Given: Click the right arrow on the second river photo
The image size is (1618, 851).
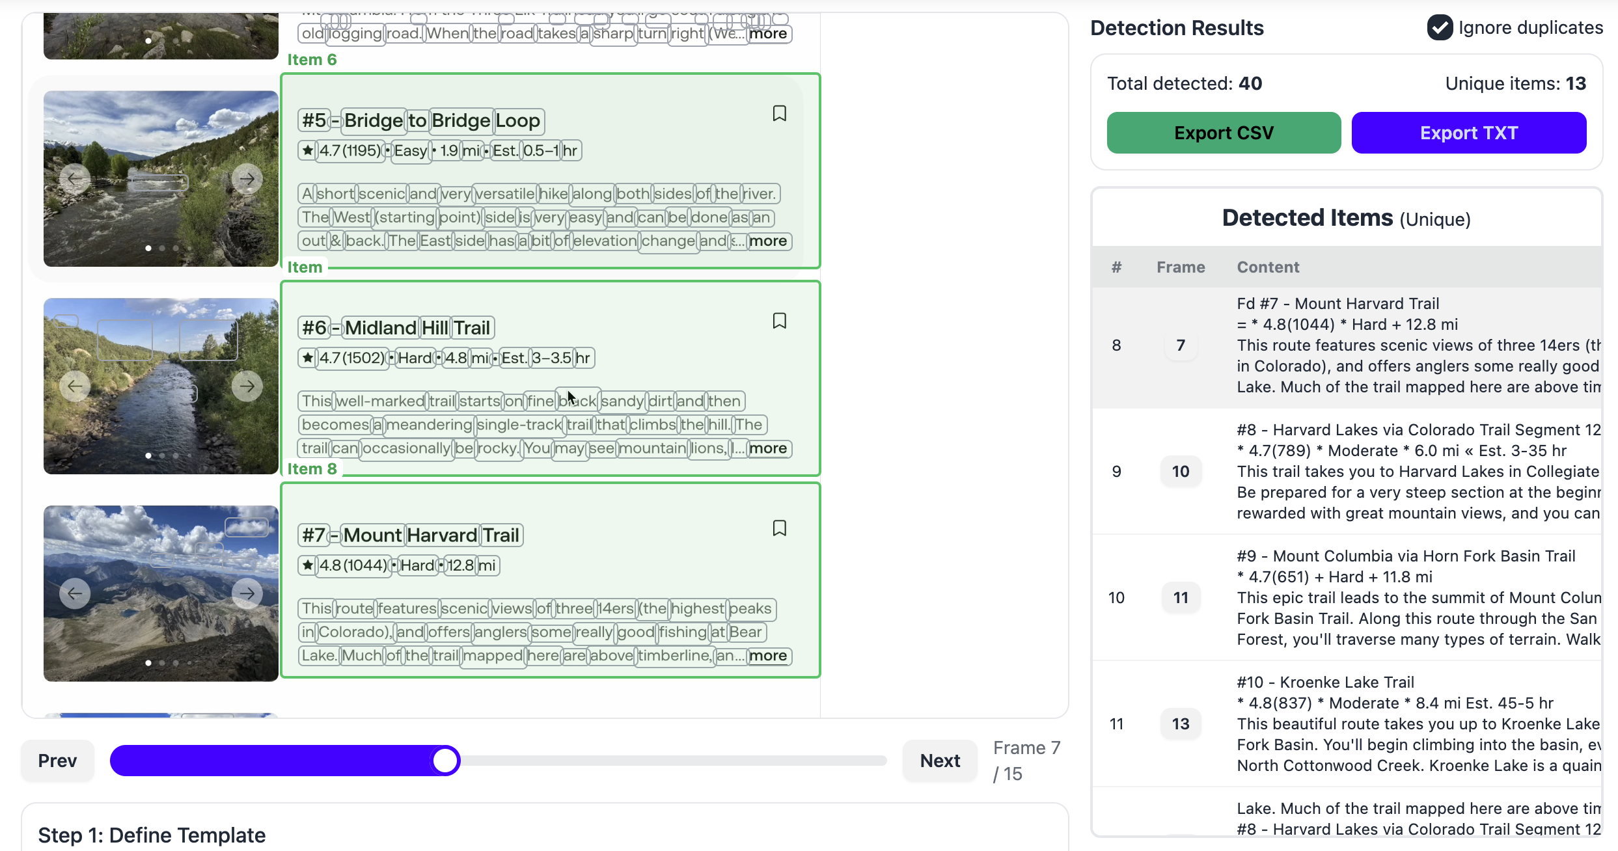Looking at the screenshot, I should 247,385.
